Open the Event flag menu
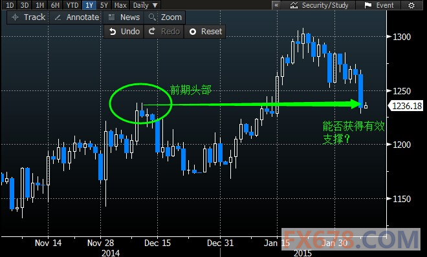 (x=379, y=5)
